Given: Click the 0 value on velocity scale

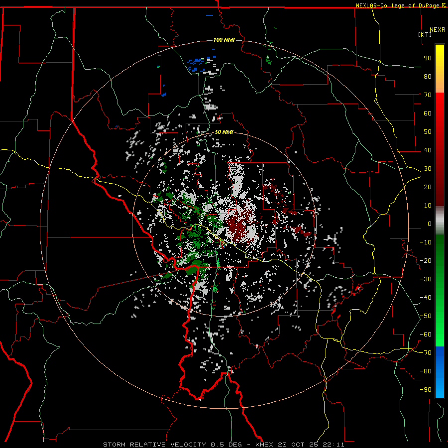Looking at the screenshot, I should click(x=430, y=224).
